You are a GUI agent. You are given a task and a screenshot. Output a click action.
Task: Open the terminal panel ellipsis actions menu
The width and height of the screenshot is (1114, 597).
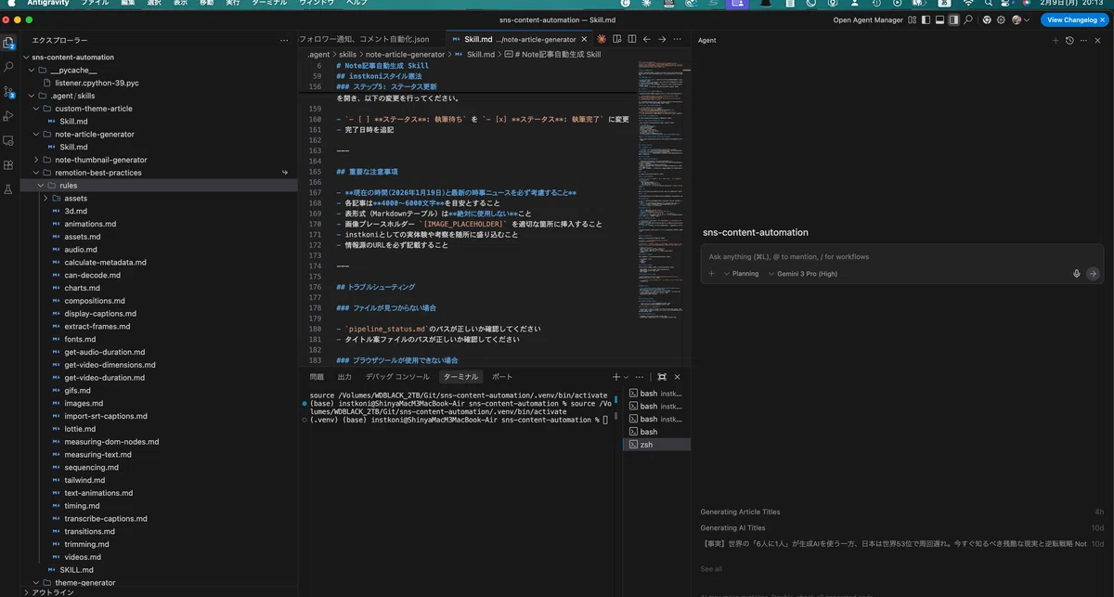(641, 377)
